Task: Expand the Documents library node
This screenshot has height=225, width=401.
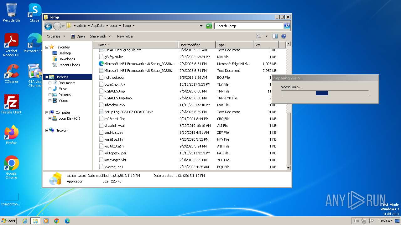Action: 50,83
